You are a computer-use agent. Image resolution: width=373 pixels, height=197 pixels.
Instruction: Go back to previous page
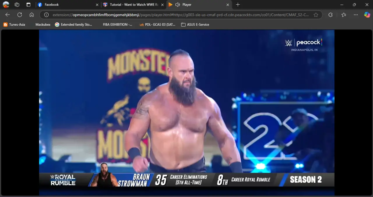click(x=8, y=15)
